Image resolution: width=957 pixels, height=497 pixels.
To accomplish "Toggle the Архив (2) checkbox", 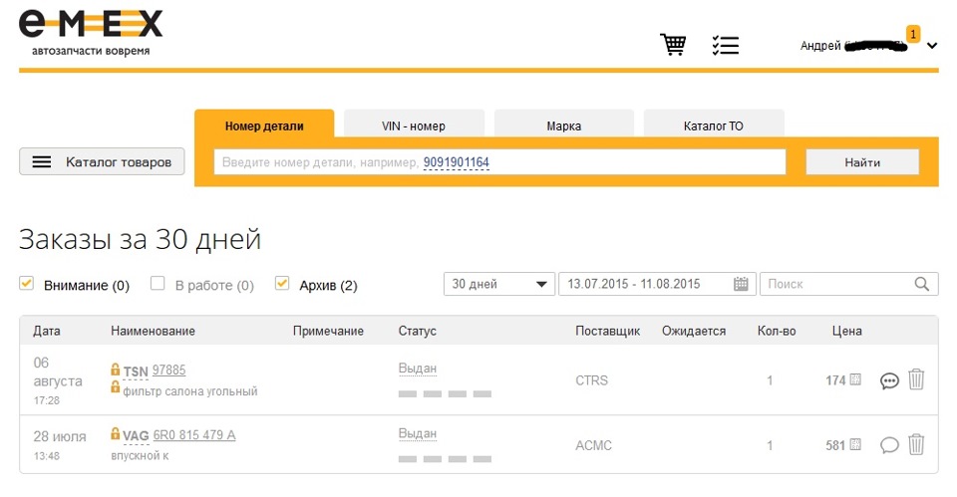I will [281, 284].
